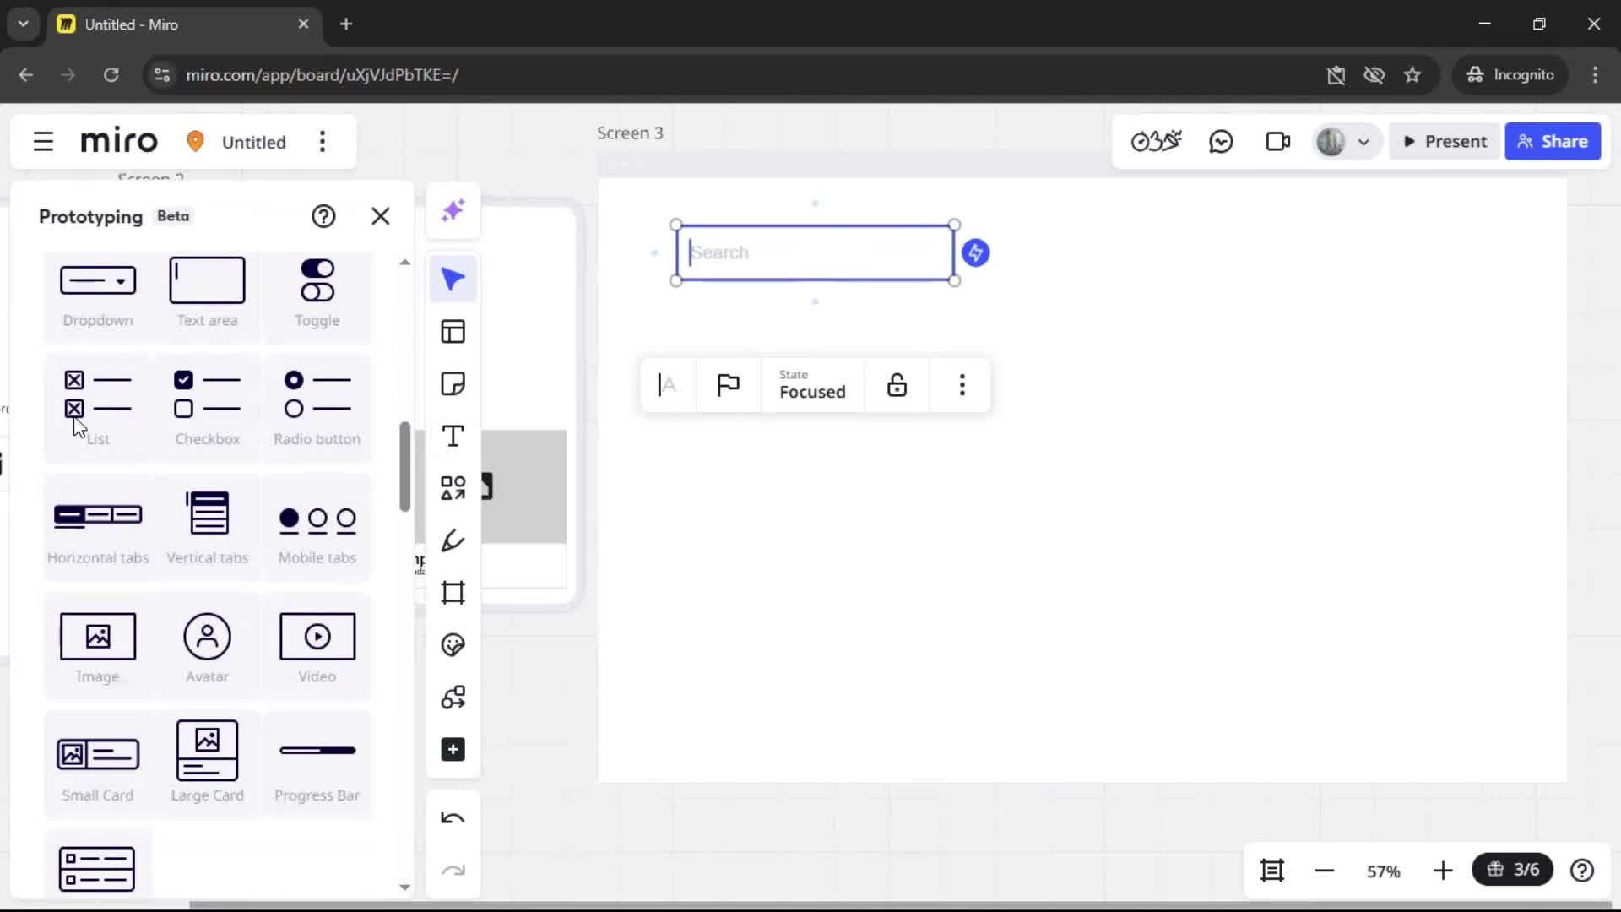Click the 57% zoom level
The image size is (1621, 912).
(x=1384, y=871)
